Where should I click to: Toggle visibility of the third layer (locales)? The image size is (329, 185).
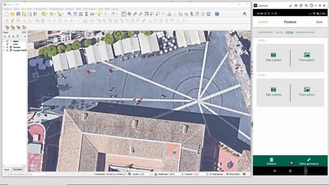[x=7, y=47]
